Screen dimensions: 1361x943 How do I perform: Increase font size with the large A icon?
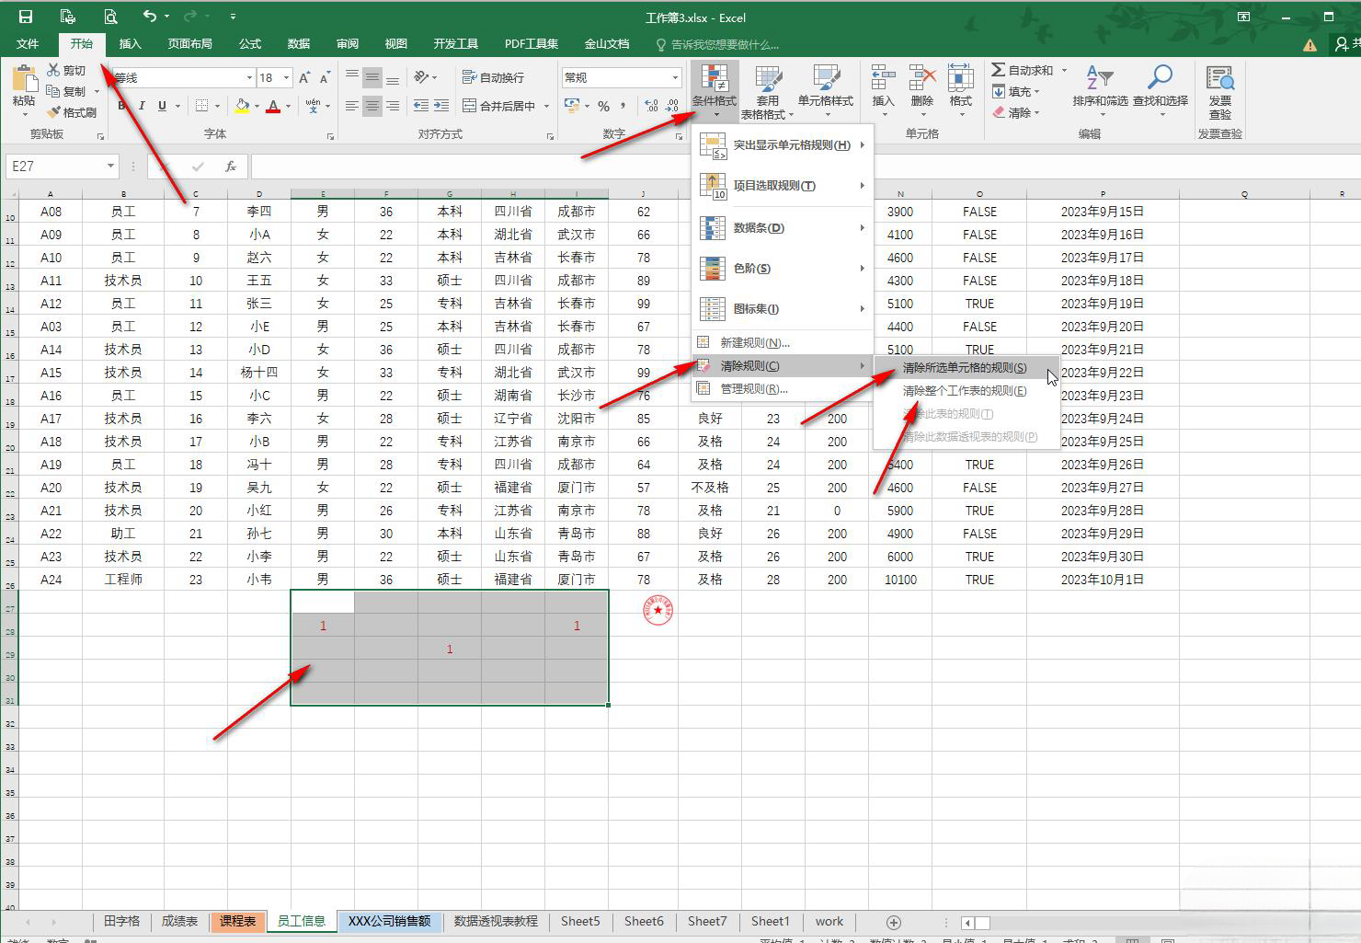[304, 77]
